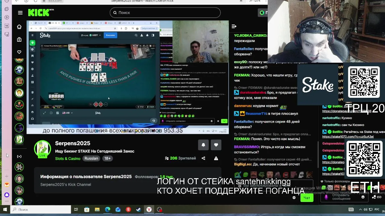Viewport: 385px width, 216px height.
Task: Select the BRAVISSIMMO username in chat
Action: pos(246,147)
